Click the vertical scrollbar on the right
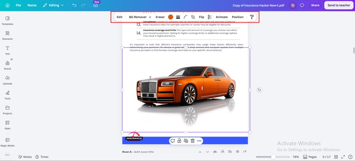Viewport: 355px width, 161px height. click(x=354, y=50)
